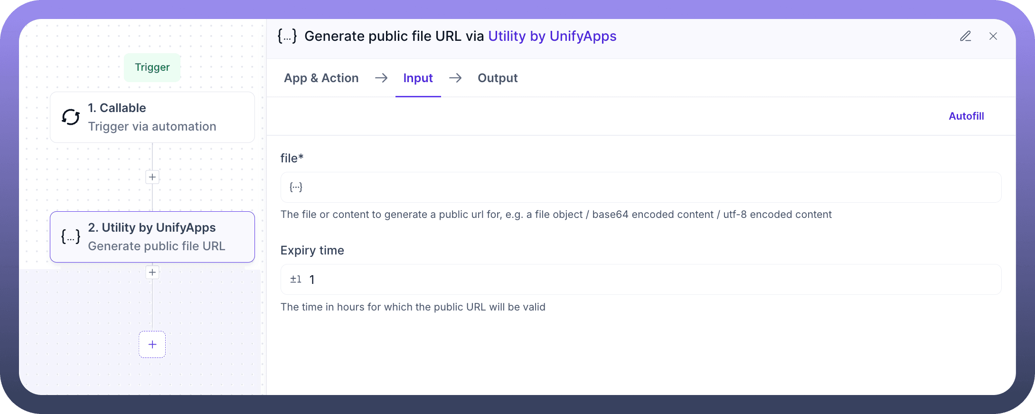Click the green Trigger label

152,67
